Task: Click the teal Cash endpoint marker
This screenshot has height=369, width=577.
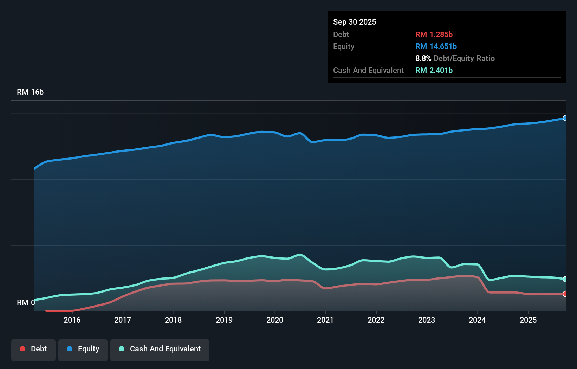Action: tap(565, 279)
